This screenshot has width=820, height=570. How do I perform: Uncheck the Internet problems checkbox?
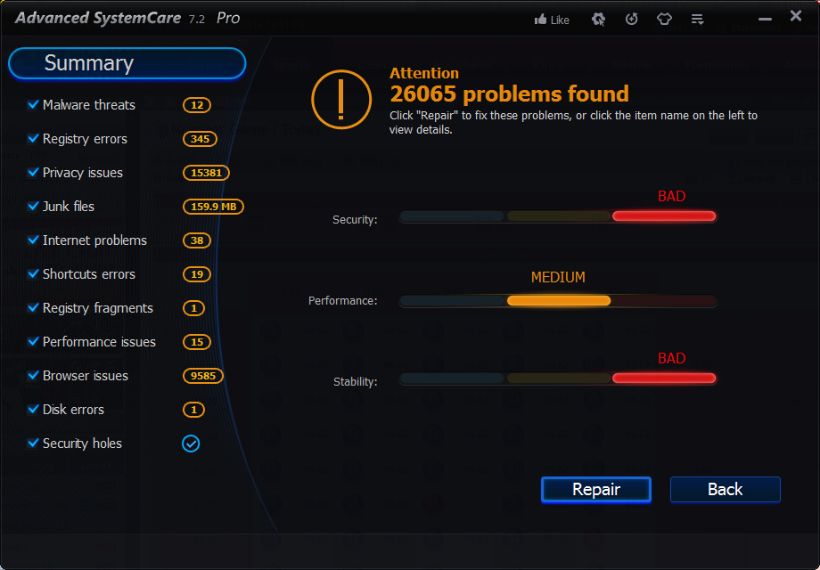click(33, 240)
